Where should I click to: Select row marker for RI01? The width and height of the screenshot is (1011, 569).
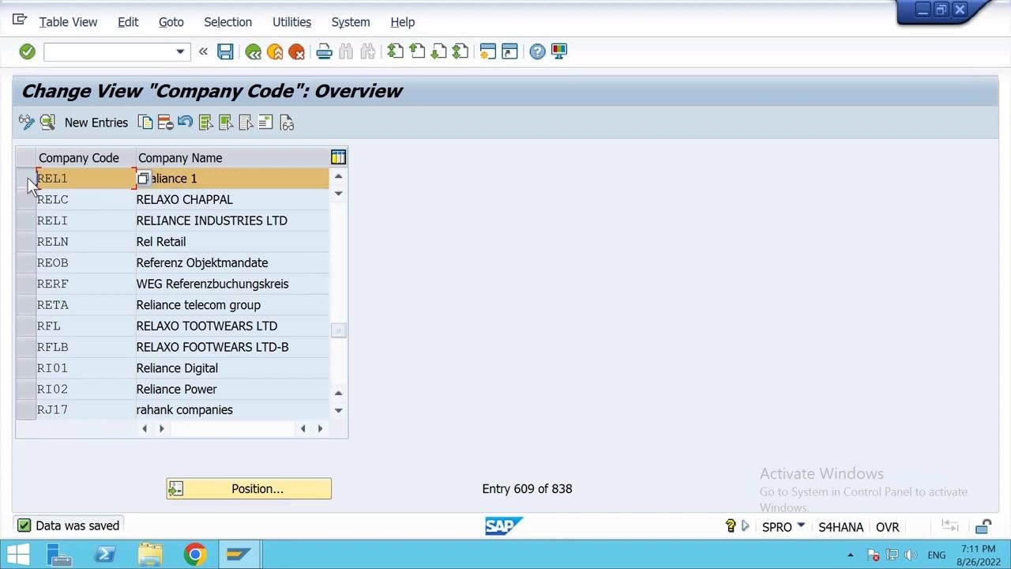tap(26, 368)
